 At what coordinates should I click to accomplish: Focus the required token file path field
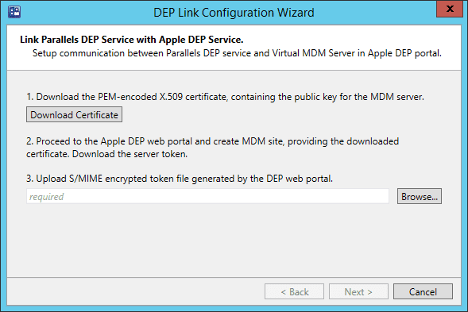coord(207,196)
